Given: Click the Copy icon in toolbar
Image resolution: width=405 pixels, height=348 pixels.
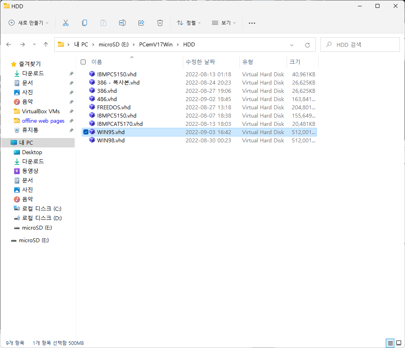Looking at the screenshot, I should point(85,23).
